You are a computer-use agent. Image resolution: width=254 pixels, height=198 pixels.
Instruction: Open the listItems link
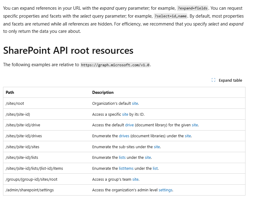[x=126, y=168]
